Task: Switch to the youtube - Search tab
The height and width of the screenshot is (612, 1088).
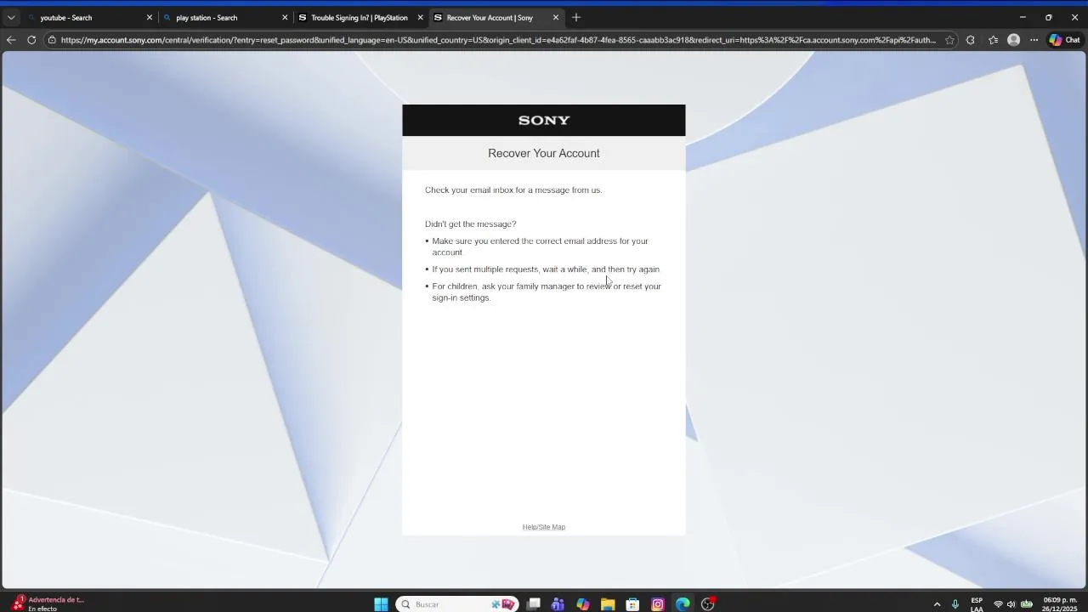Action: tap(89, 17)
